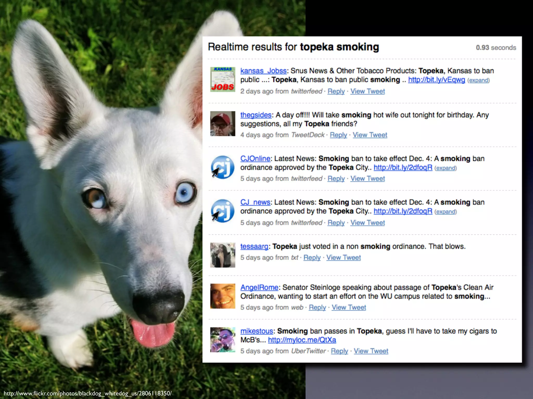The height and width of the screenshot is (399, 533).
Task: Open mikestous profile avatar
Action: coord(223,340)
